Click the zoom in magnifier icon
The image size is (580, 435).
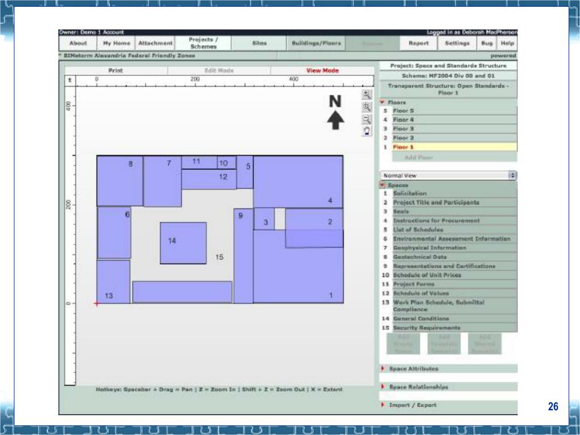(x=366, y=95)
